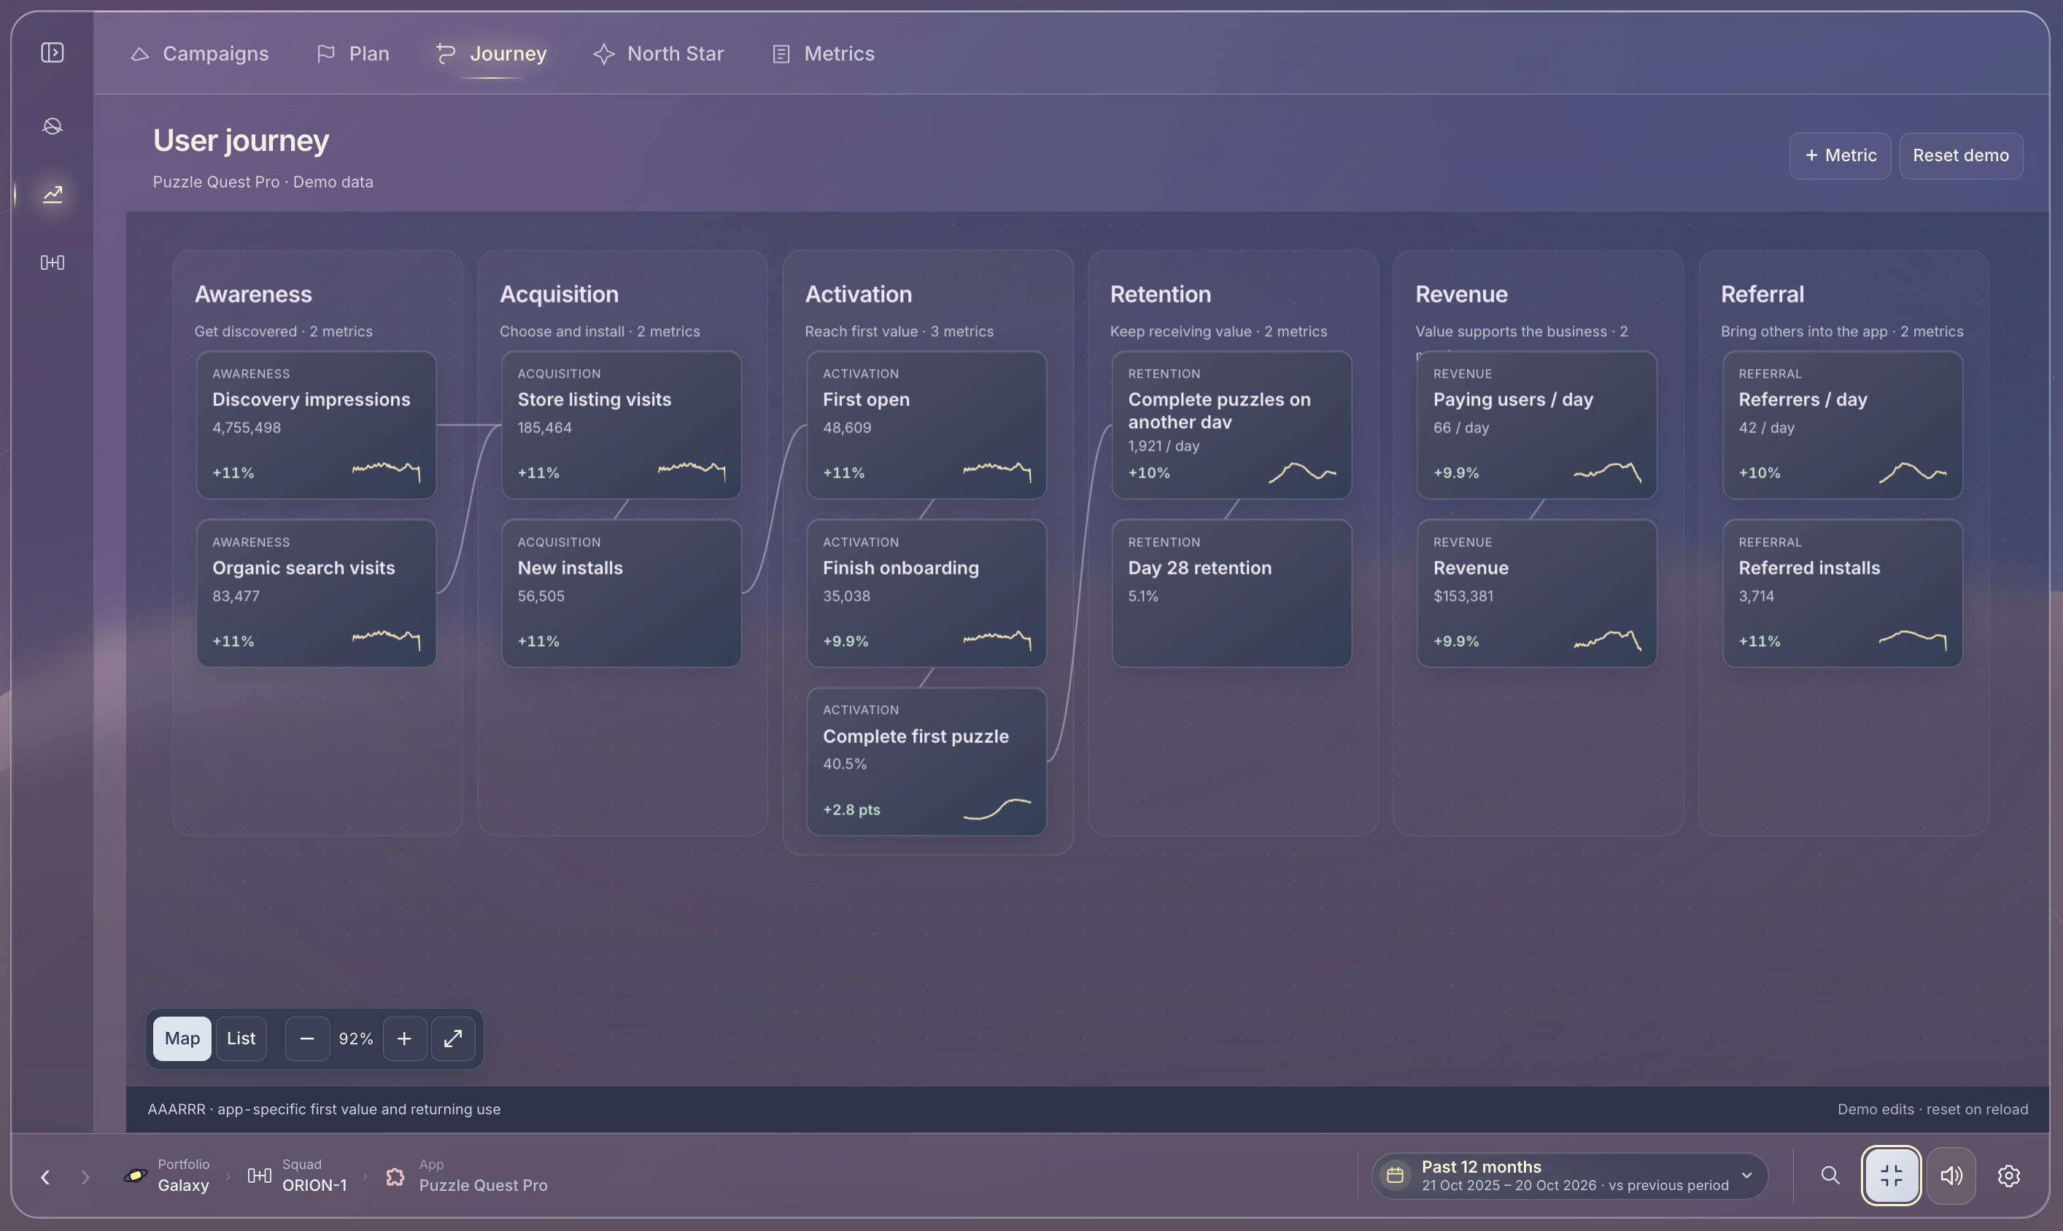This screenshot has height=1231, width=2063.
Task: Open the search magnifier icon
Action: point(1830,1176)
